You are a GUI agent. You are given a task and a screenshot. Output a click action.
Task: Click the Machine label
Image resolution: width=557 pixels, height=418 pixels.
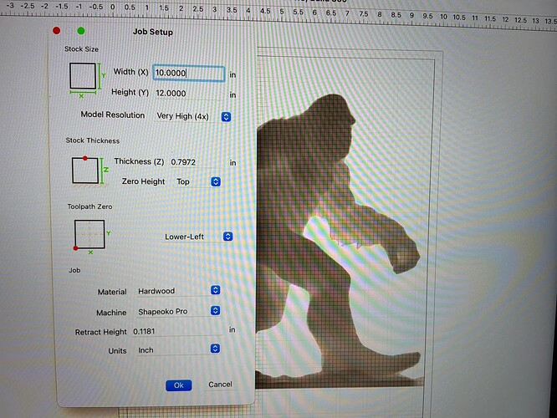click(x=111, y=313)
